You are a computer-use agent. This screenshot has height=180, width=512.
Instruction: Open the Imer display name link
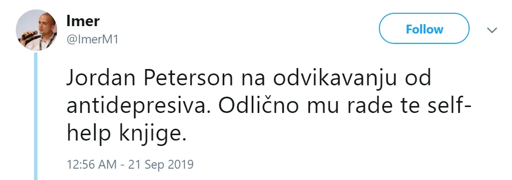83,21
